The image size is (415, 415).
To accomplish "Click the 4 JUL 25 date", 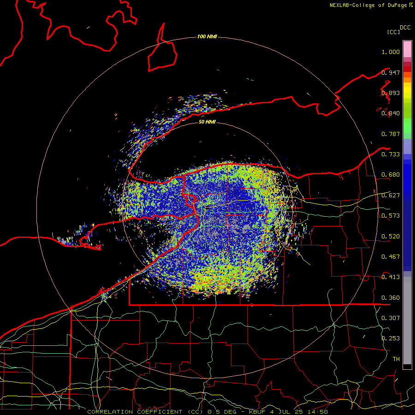I will [x=287, y=412].
